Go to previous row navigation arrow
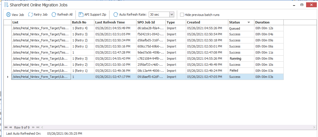This screenshot has height=137, width=318. (10, 127)
